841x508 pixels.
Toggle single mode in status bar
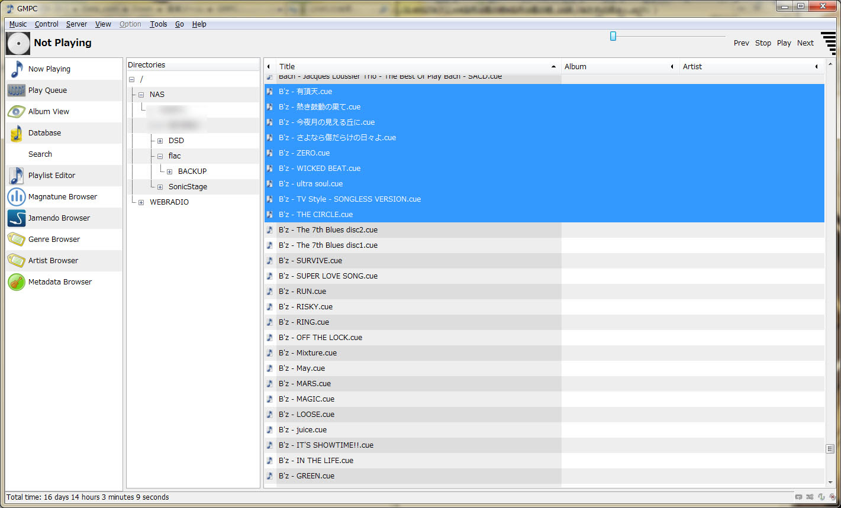click(821, 497)
